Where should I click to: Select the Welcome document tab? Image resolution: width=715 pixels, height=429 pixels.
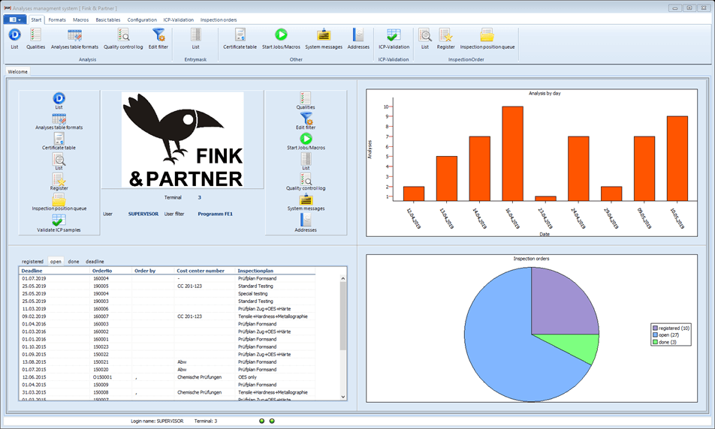(18, 71)
